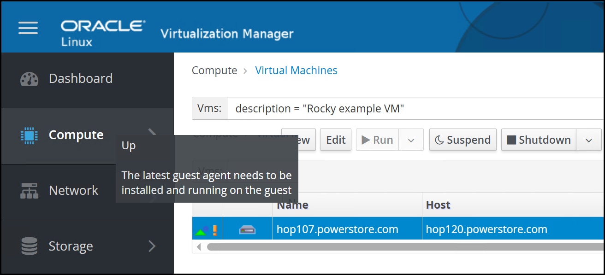Click the horizontal table scrollbar
605x275 pixels.
coord(406,247)
